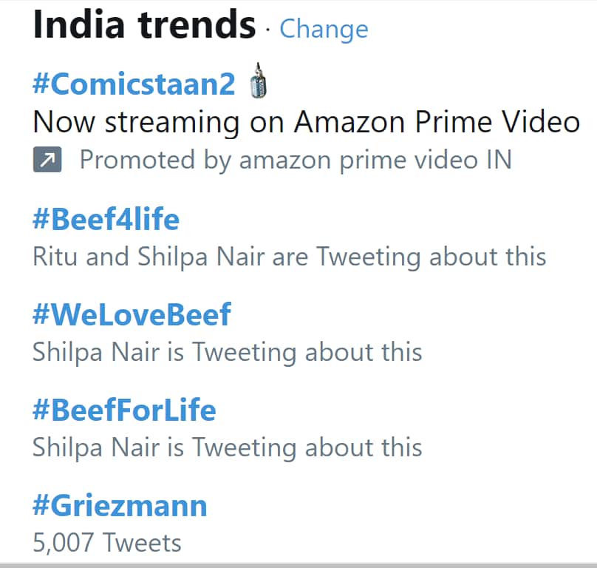Open the #BeefForLife trend
The image size is (597, 568).
coord(123,410)
